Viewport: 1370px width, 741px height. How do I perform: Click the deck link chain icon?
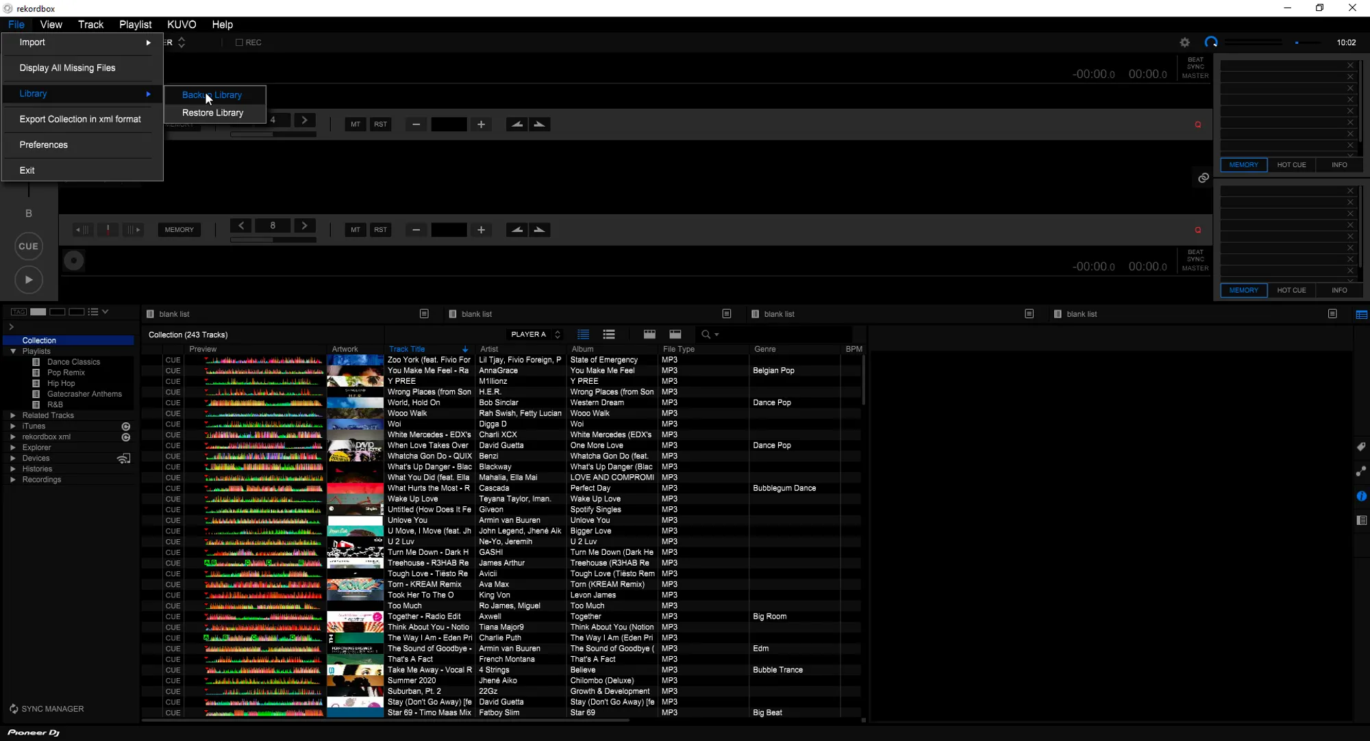pos(1203,178)
